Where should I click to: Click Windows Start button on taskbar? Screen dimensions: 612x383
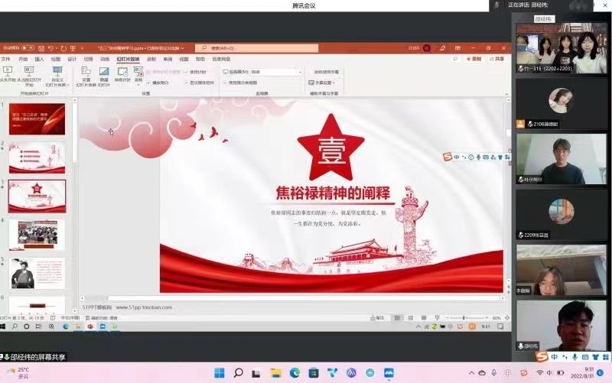[220, 373]
